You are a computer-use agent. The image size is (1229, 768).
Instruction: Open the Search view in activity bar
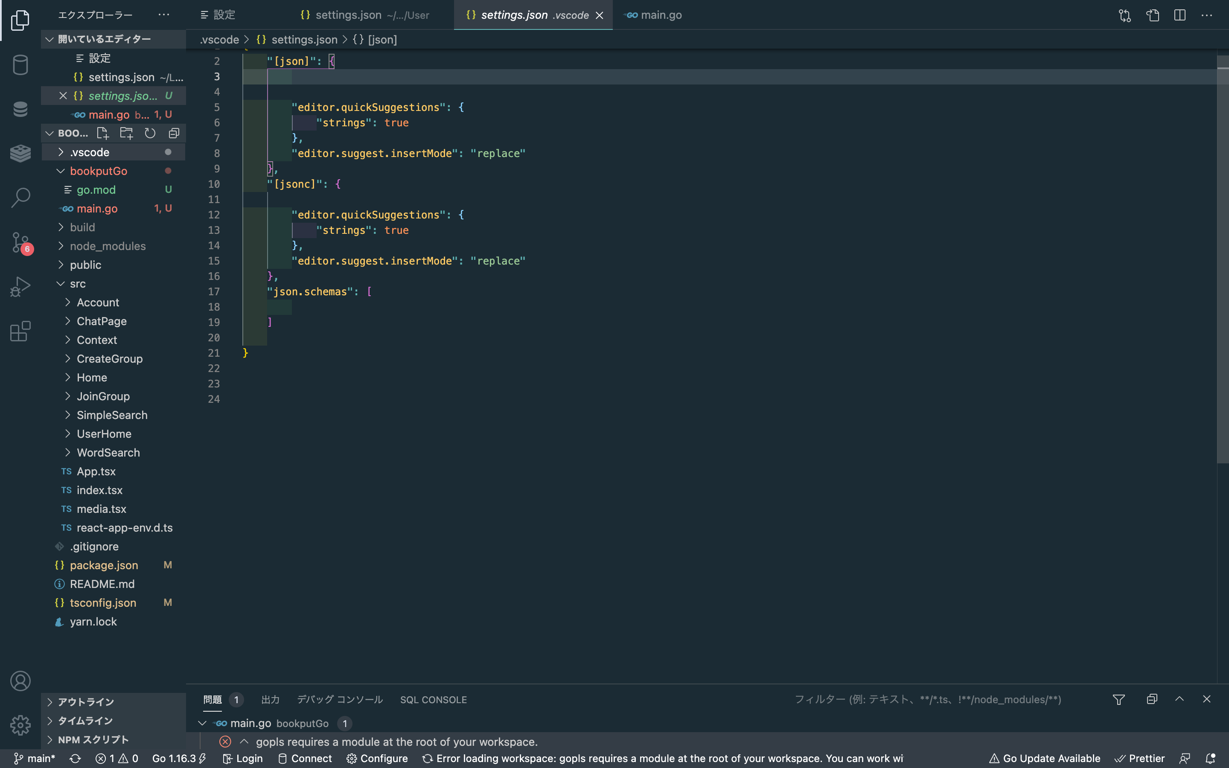[x=20, y=198]
